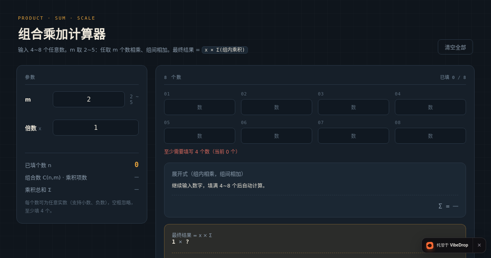Click the orange 0 filled count value
The height and width of the screenshot is (258, 491).
point(137,165)
